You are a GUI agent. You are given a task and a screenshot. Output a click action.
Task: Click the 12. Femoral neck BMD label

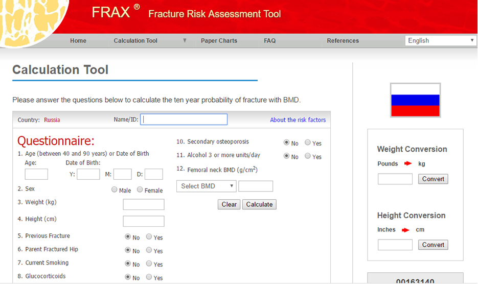[217, 170]
